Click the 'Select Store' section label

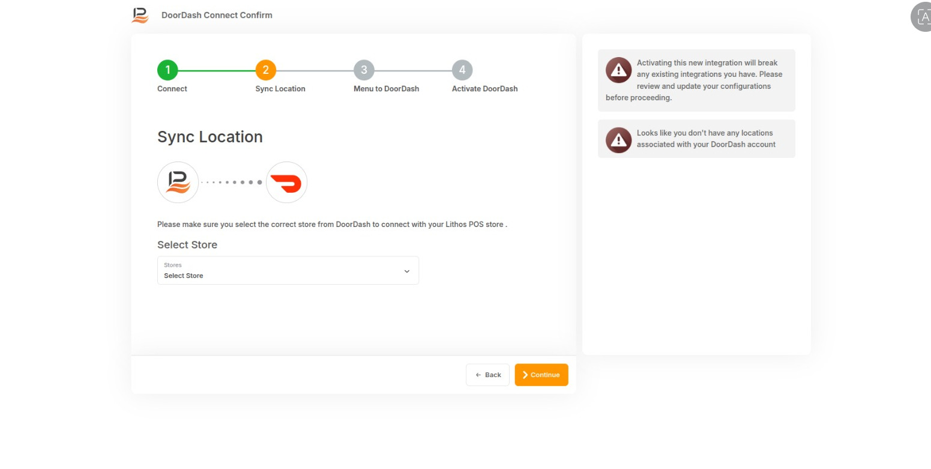(x=187, y=245)
